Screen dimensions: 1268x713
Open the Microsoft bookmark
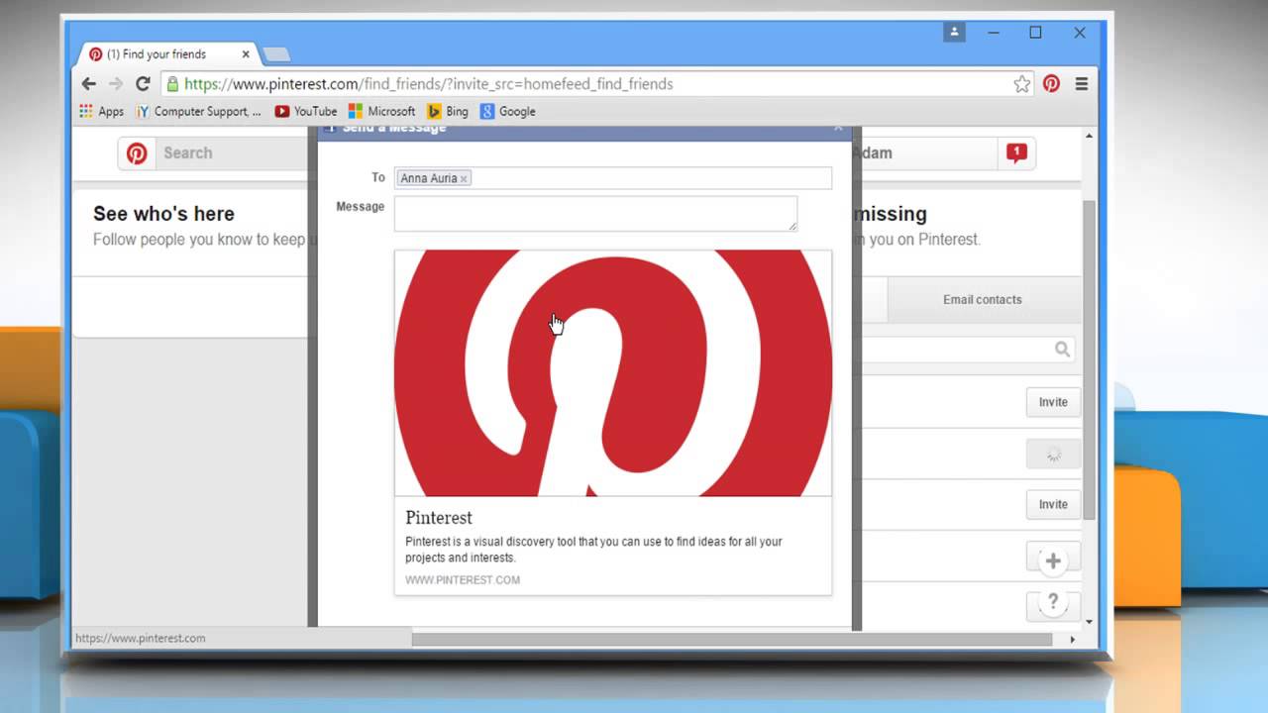[x=381, y=111]
